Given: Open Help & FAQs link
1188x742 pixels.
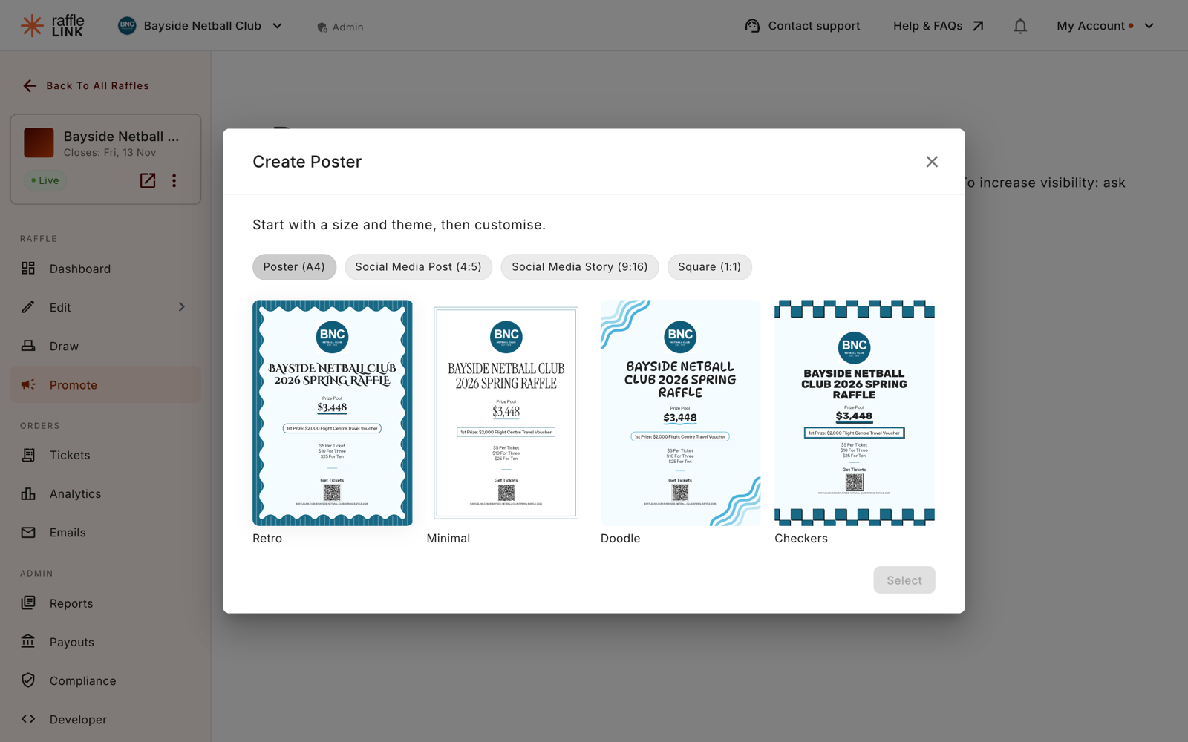Looking at the screenshot, I should coord(939,26).
